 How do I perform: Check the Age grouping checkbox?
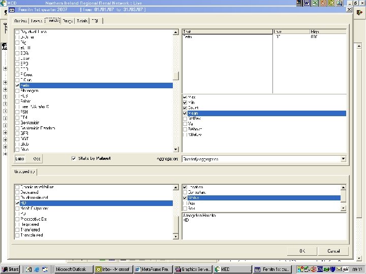[185, 203]
